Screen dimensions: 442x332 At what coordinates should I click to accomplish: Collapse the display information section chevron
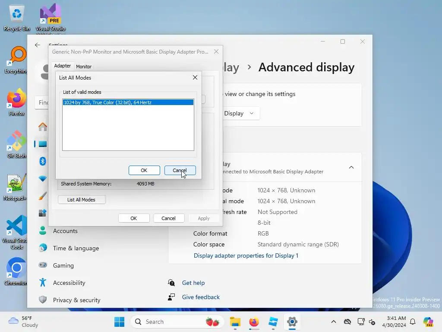351,167
